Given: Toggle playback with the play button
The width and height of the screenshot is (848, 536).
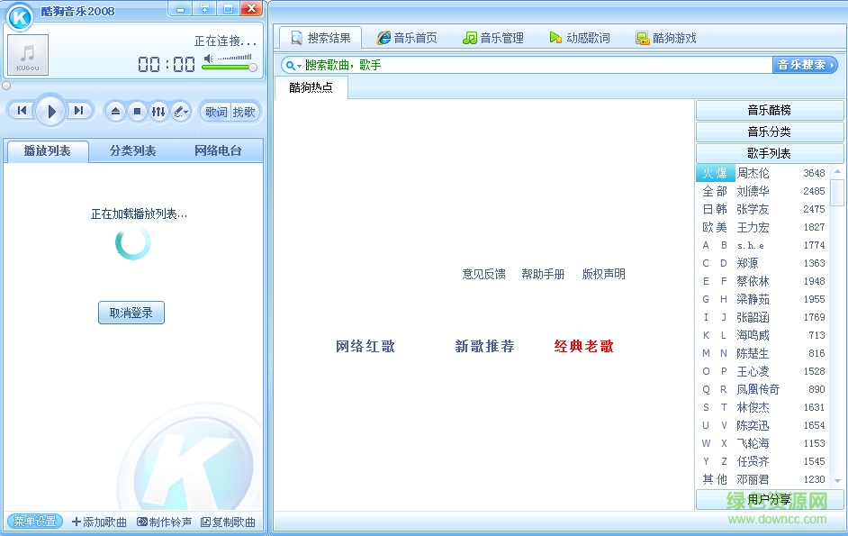Looking at the screenshot, I should [x=51, y=112].
